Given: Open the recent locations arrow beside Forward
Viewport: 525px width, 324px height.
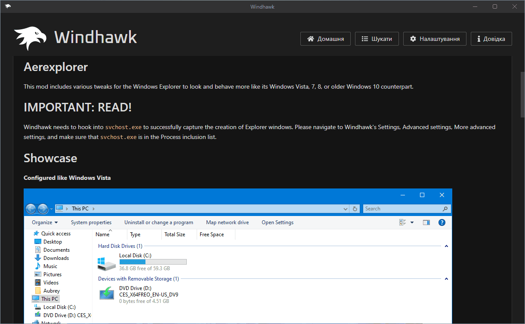Looking at the screenshot, I should [52, 209].
